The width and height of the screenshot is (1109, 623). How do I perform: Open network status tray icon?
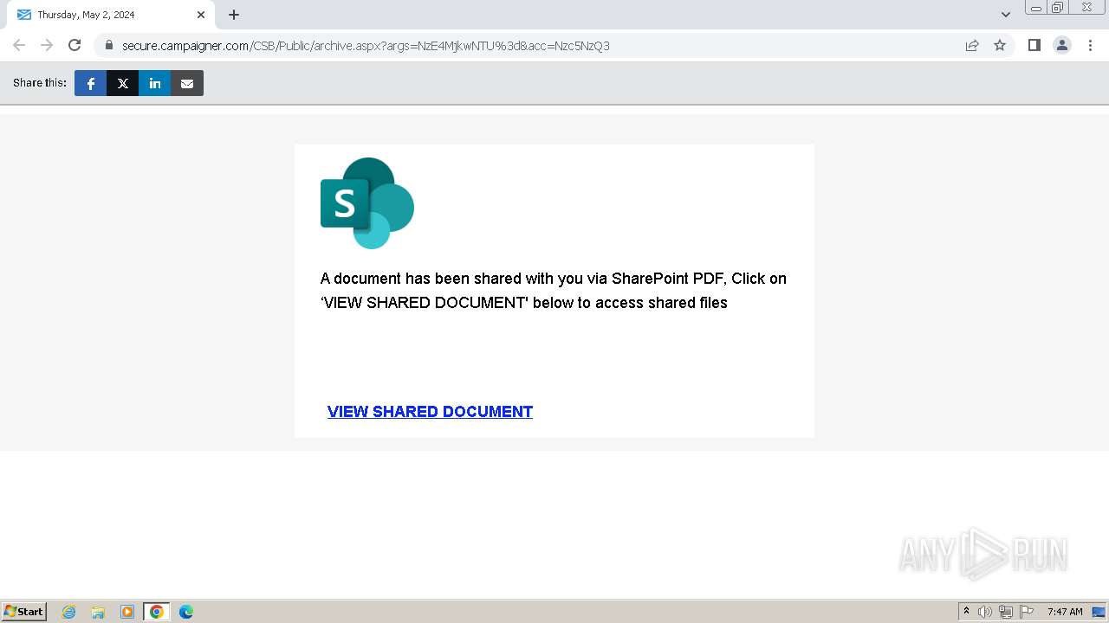(x=1006, y=612)
